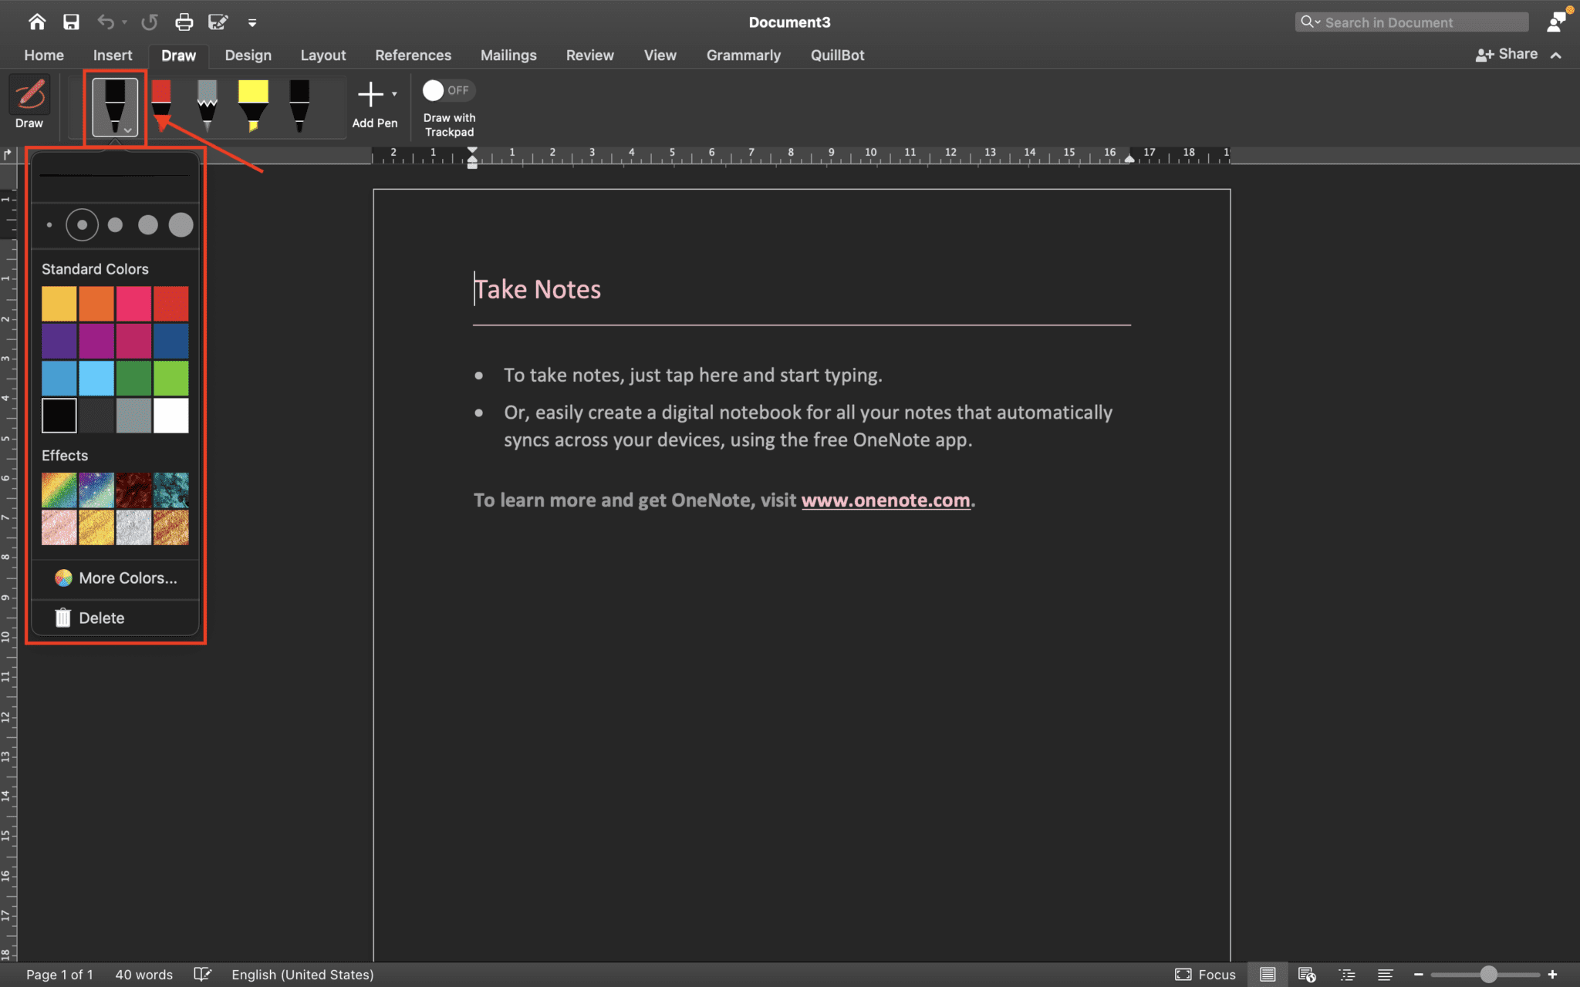Select the Draw tool in the ribbon

29,100
